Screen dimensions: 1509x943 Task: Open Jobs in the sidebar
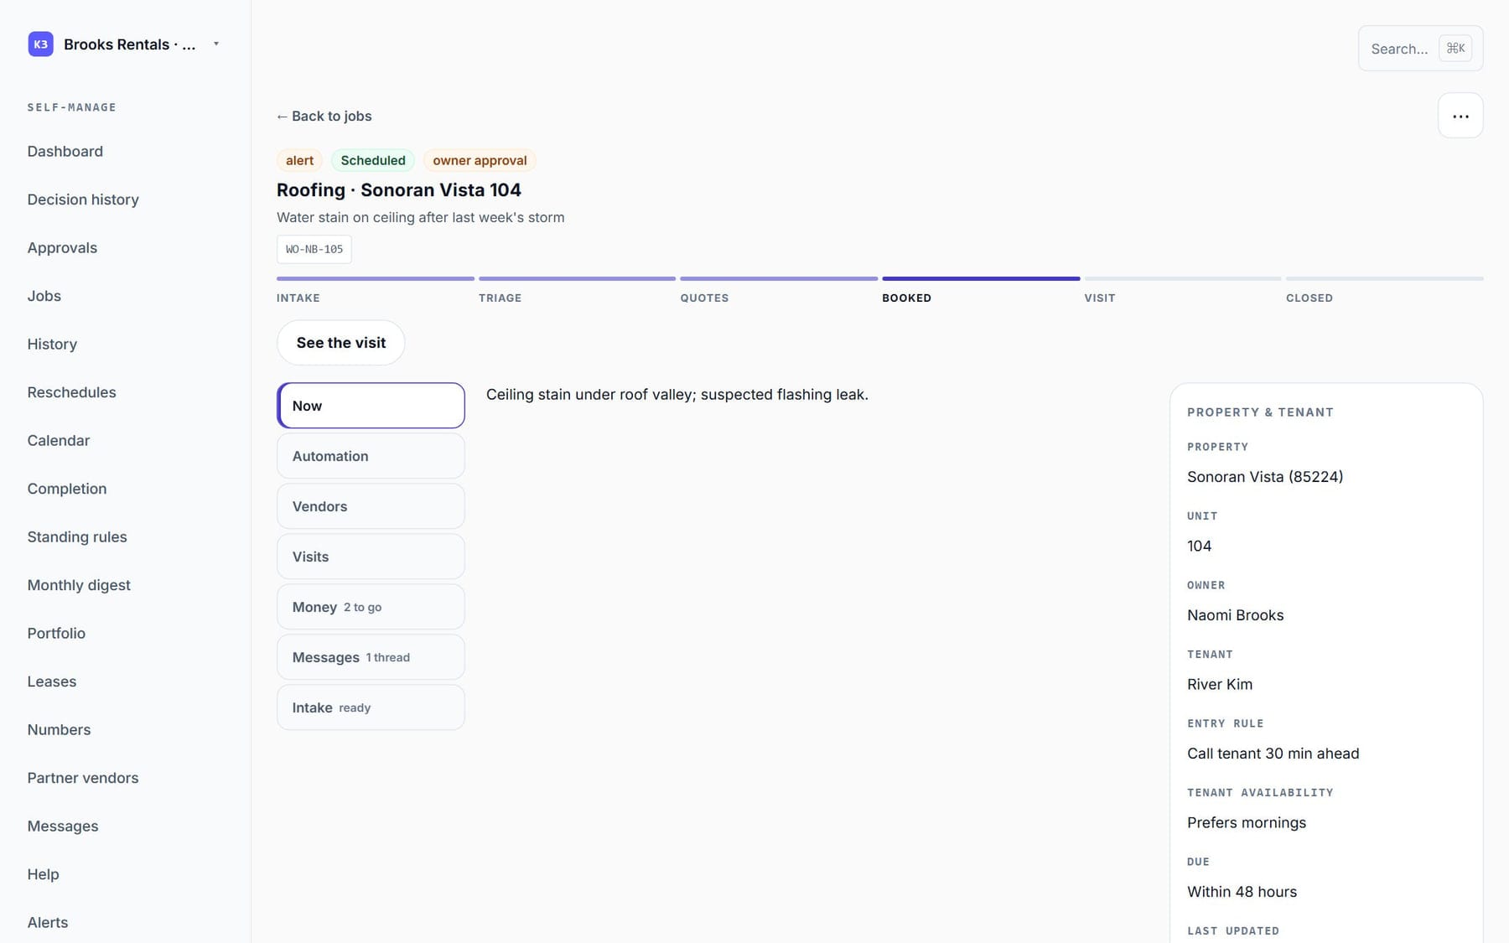pos(44,296)
